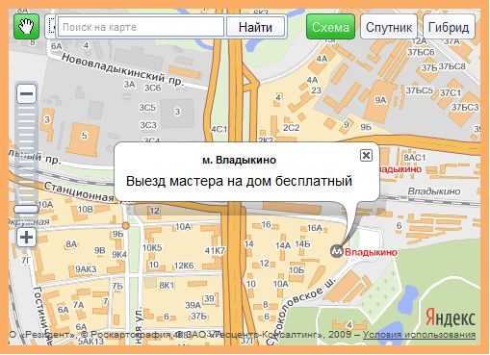Image resolution: width=490 pixels, height=355 pixels.
Task: Click the text Выезд мастера на дом бесплатный
Action: [239, 181]
